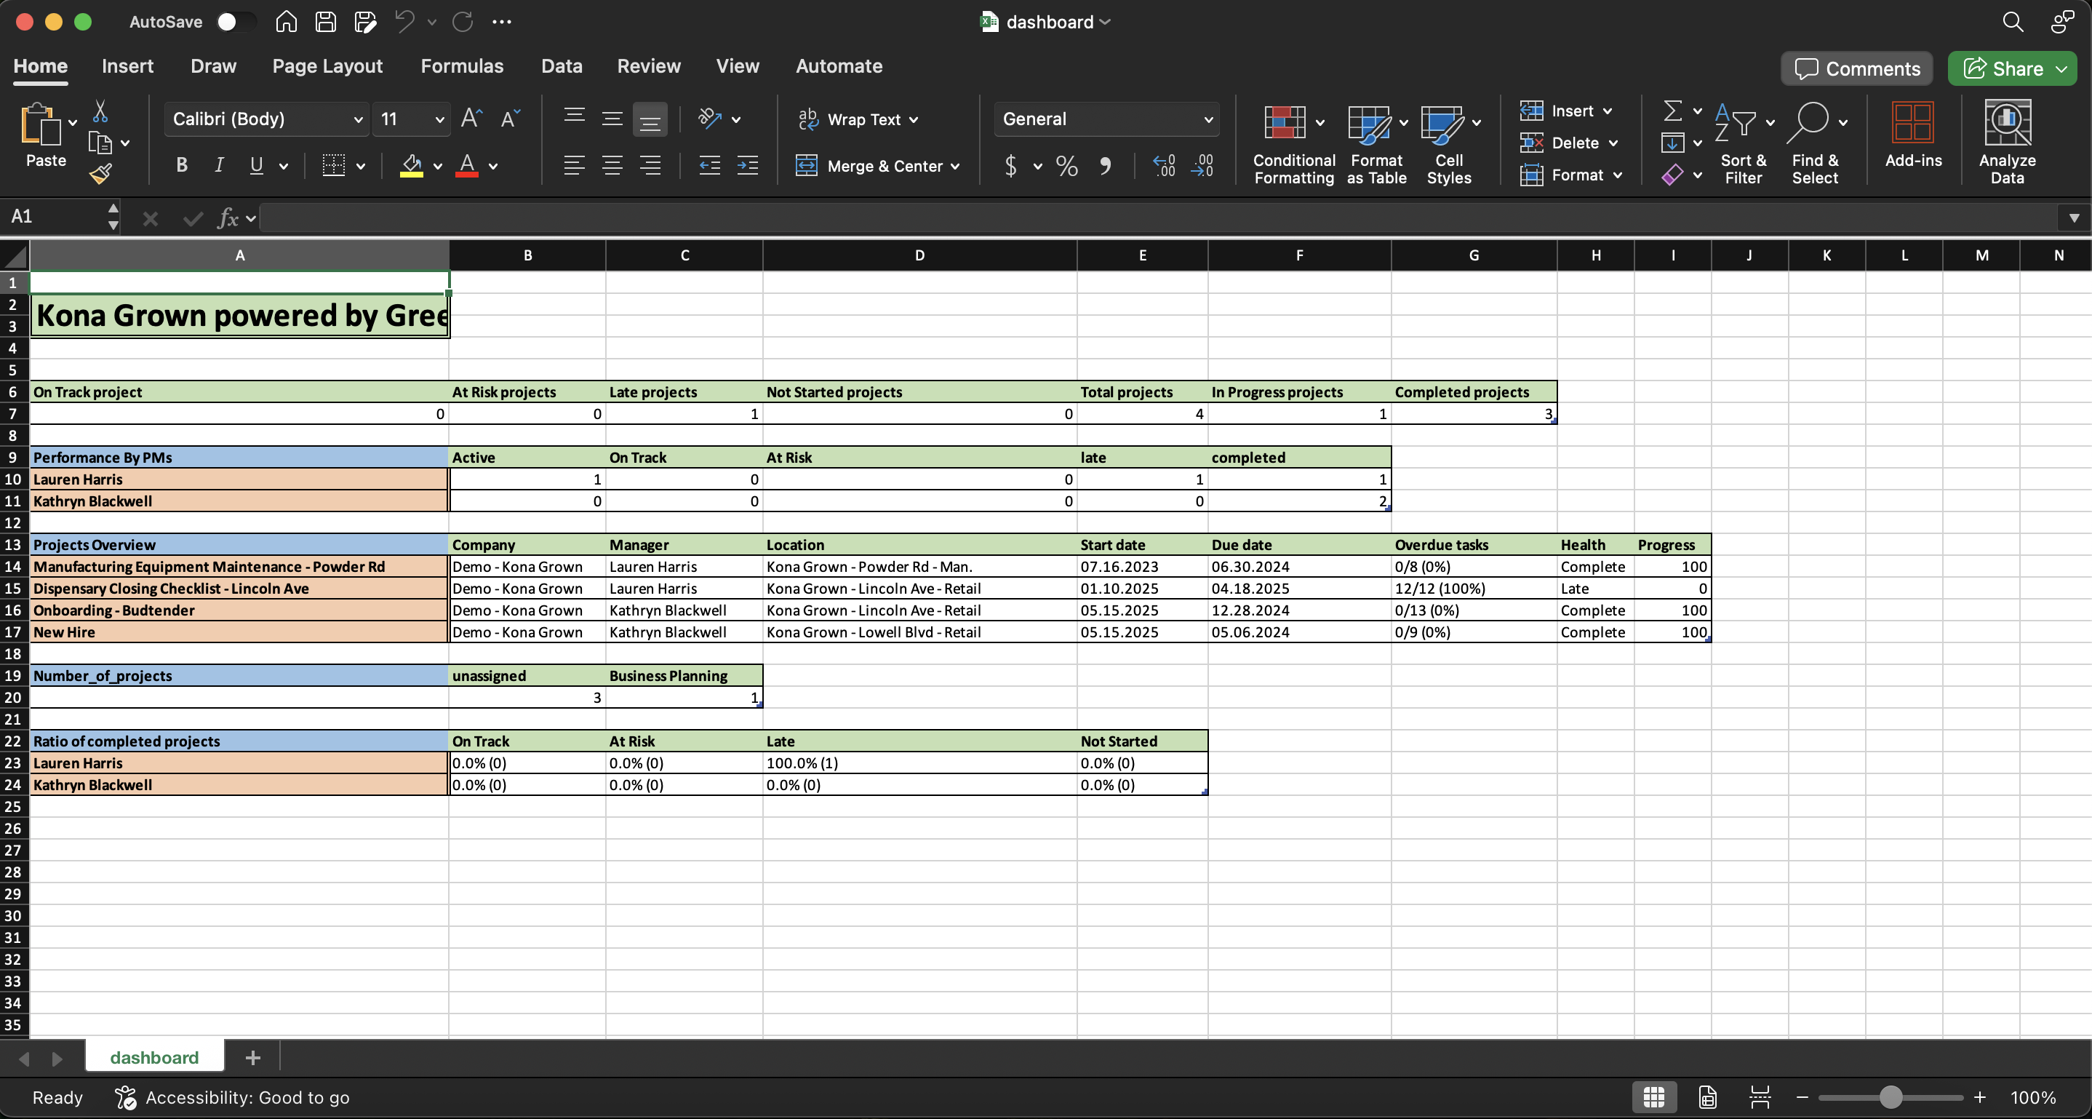This screenshot has width=2092, height=1119.
Task: Expand the Calibri (Body) font dropdown
Action: [x=357, y=119]
